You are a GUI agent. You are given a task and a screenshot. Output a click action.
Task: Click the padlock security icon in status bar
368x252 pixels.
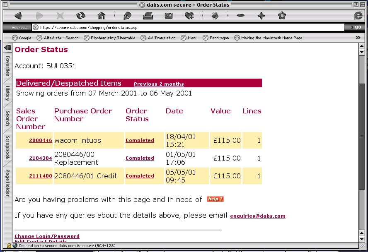(9, 245)
